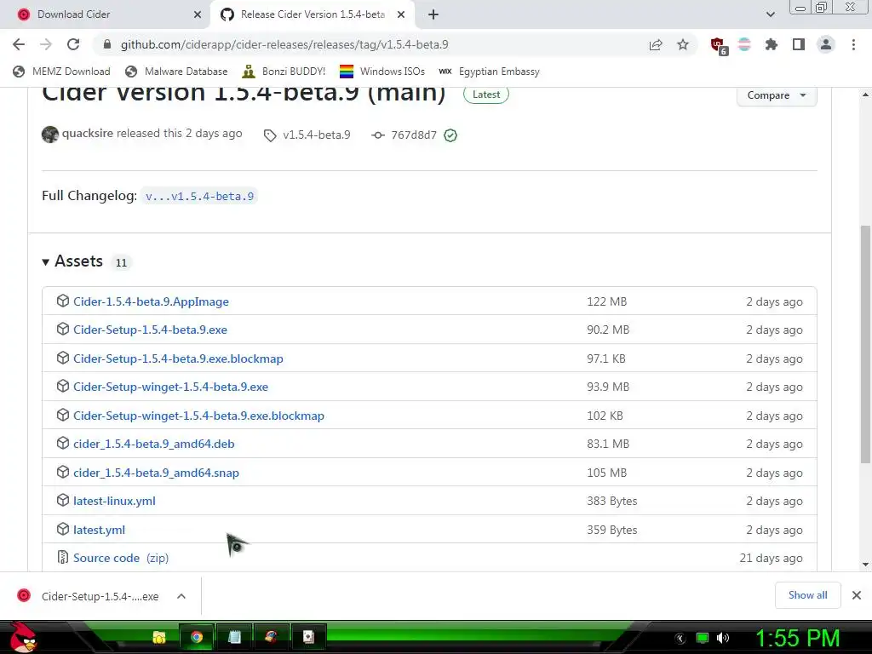Open Chrome three-dot menu
This screenshot has height=654, width=872.
click(853, 44)
